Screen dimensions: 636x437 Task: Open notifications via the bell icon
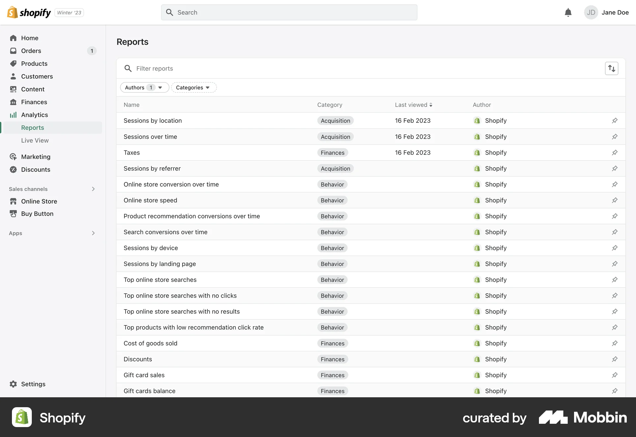568,12
